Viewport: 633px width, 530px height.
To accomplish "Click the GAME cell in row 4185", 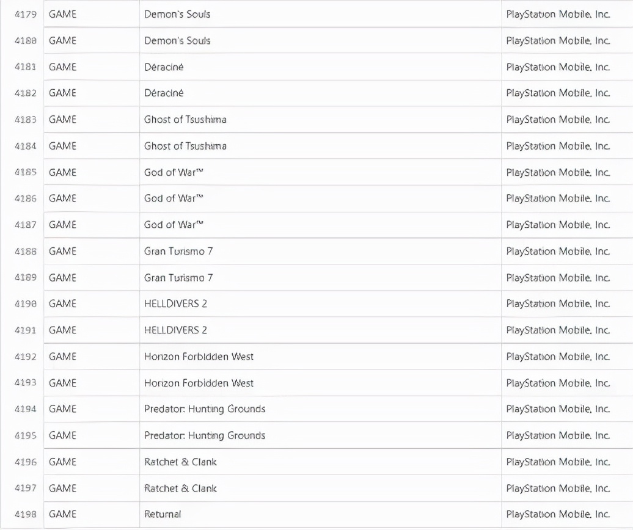I will pyautogui.click(x=92, y=172).
